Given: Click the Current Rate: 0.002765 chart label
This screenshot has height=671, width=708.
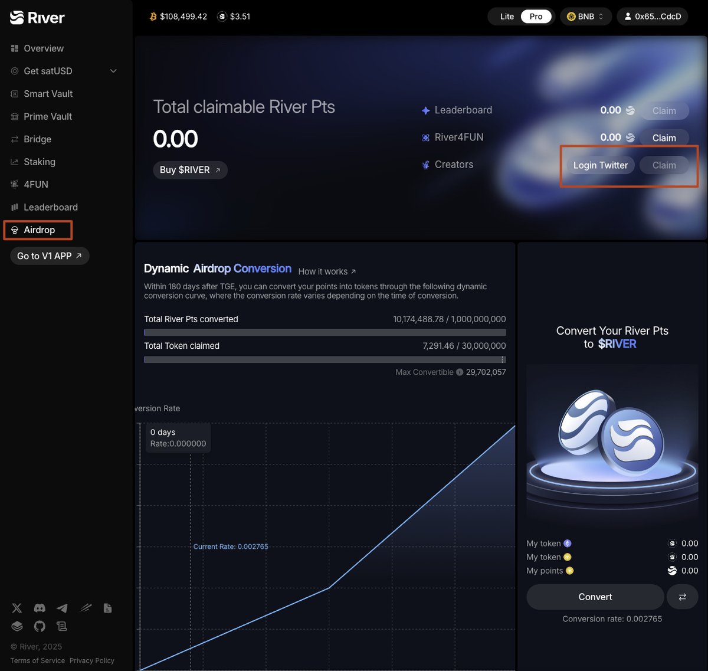Looking at the screenshot, I should tap(231, 546).
